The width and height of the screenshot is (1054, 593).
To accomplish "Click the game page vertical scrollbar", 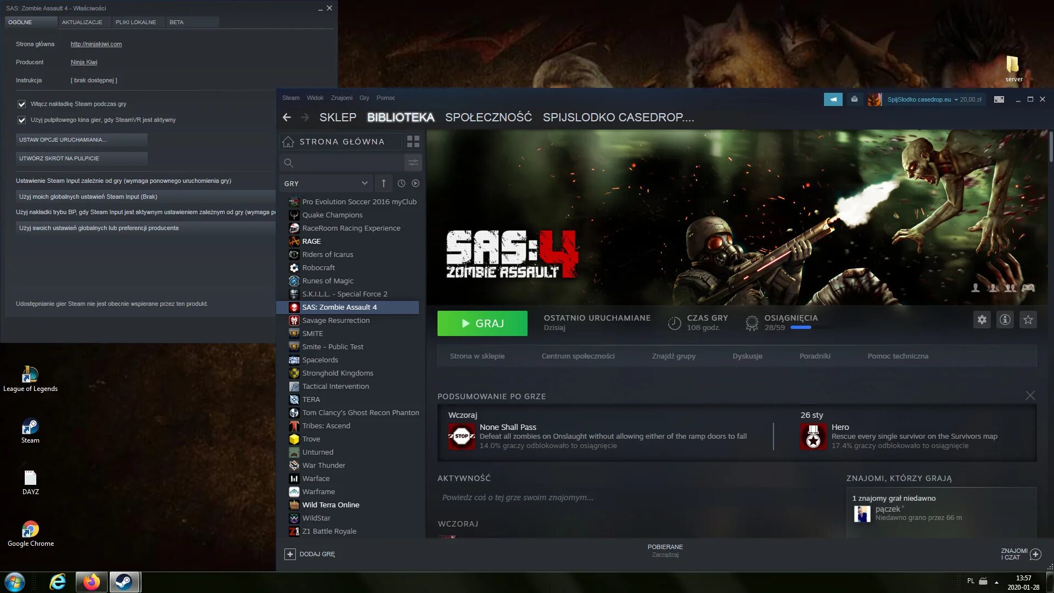I will 1051,146.
